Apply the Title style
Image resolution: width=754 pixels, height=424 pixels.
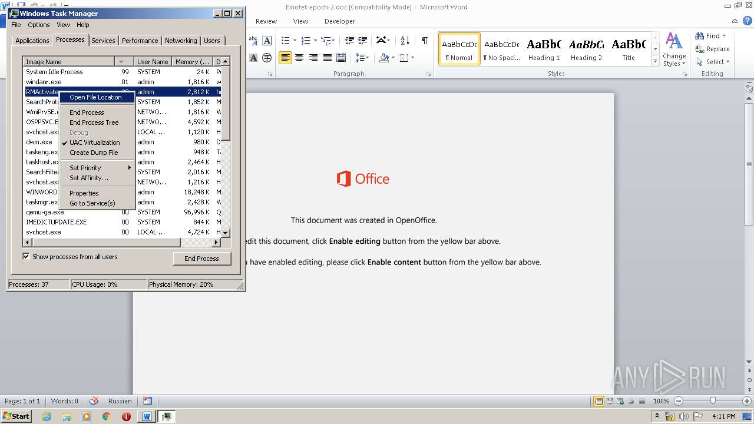629,49
